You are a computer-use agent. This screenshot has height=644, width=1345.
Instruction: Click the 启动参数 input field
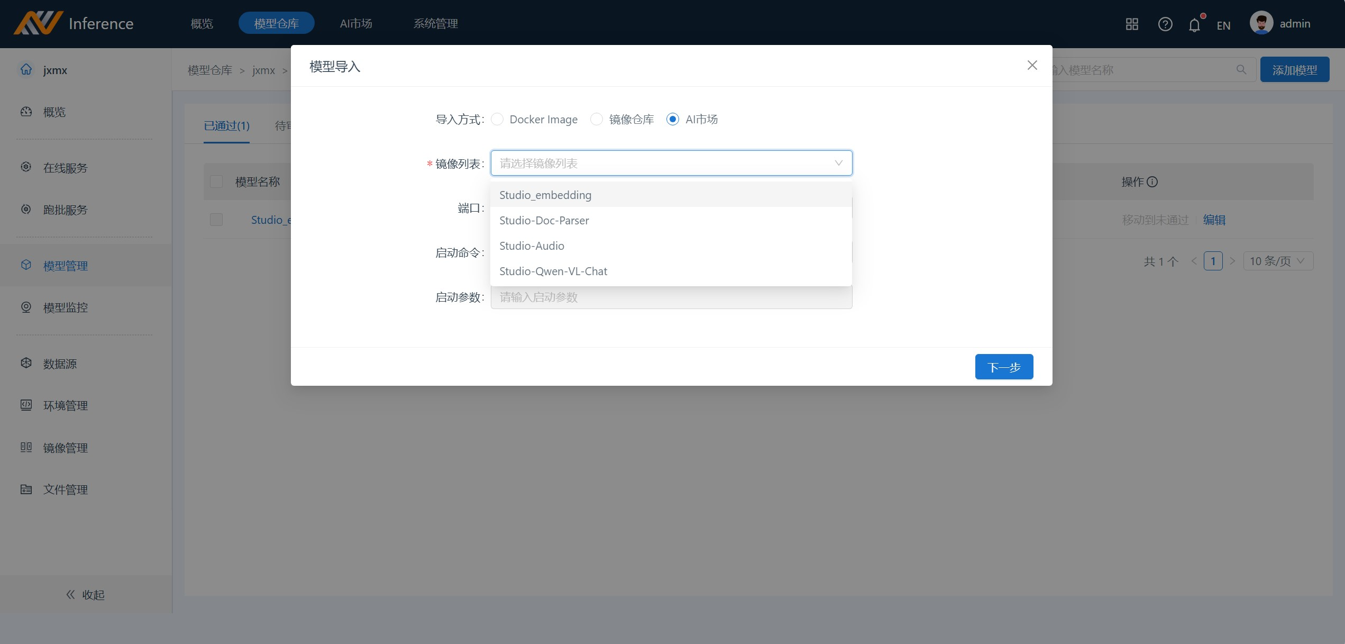point(671,297)
